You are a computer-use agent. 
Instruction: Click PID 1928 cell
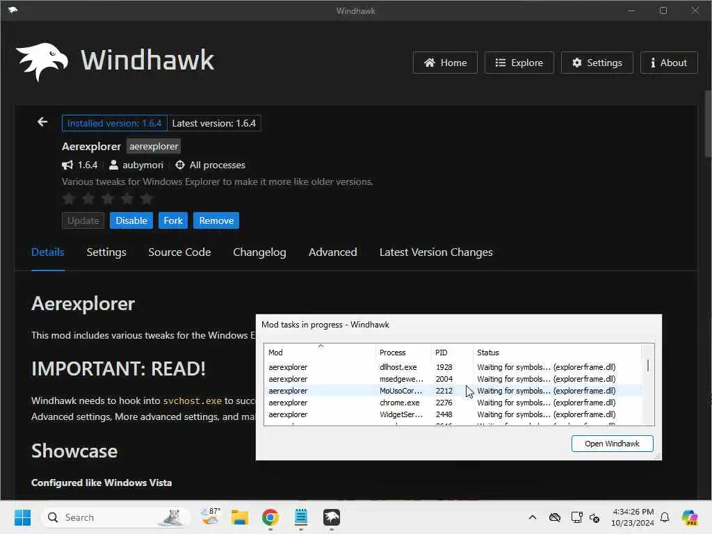point(444,367)
